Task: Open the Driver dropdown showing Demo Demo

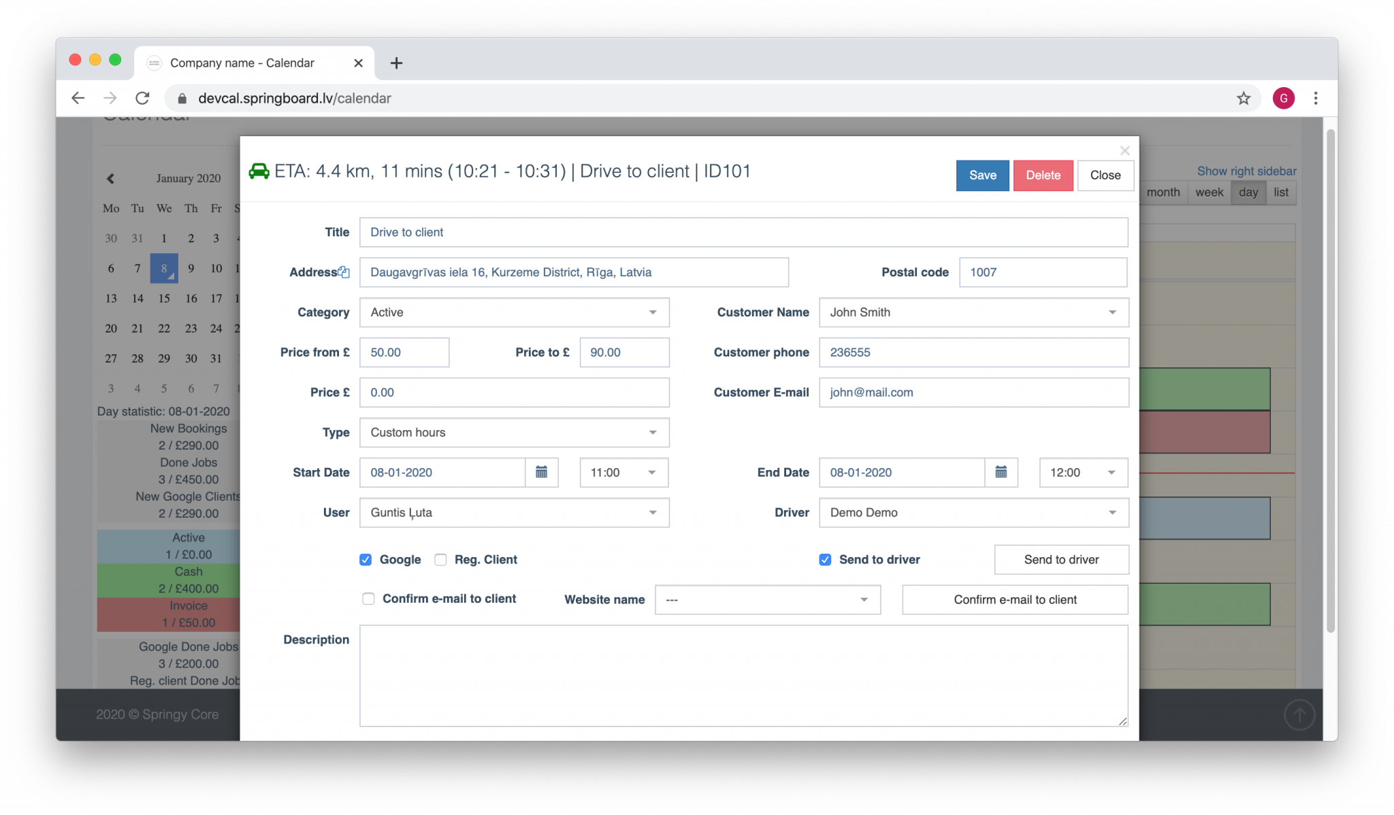Action: pos(973,512)
